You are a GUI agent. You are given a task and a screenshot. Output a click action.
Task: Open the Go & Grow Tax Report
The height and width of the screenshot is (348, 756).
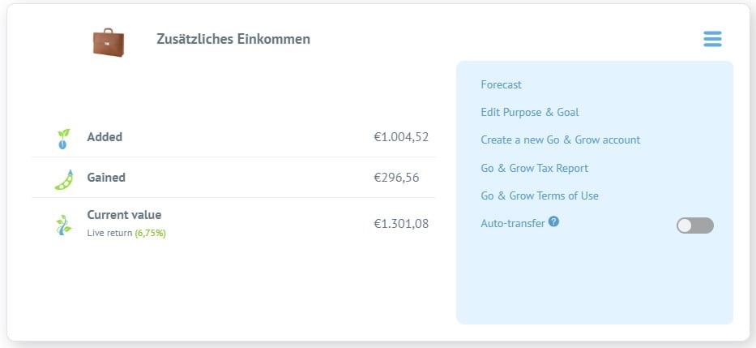[534, 168]
